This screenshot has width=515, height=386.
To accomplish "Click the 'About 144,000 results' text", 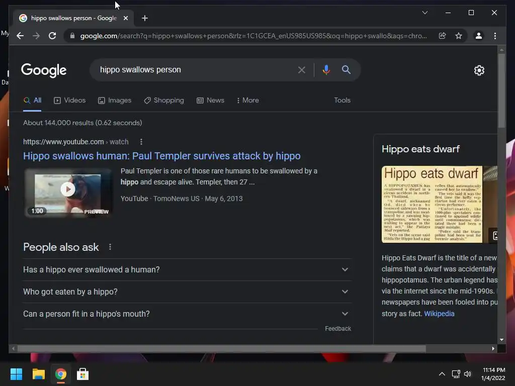I will 82,123.
